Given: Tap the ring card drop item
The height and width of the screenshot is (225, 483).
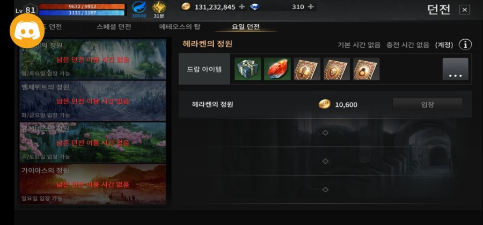Looking at the screenshot, I should coord(366,69).
